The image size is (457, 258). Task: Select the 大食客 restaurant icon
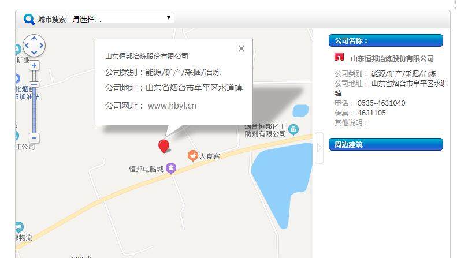pyautogui.click(x=192, y=156)
